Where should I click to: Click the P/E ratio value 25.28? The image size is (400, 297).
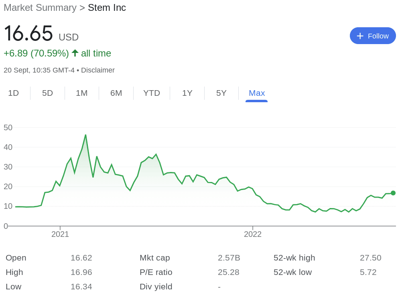click(229, 272)
